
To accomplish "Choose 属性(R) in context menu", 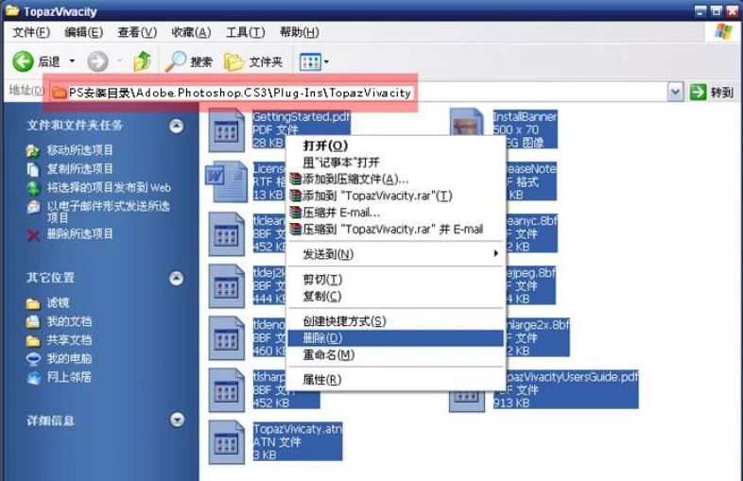I will [x=396, y=380].
